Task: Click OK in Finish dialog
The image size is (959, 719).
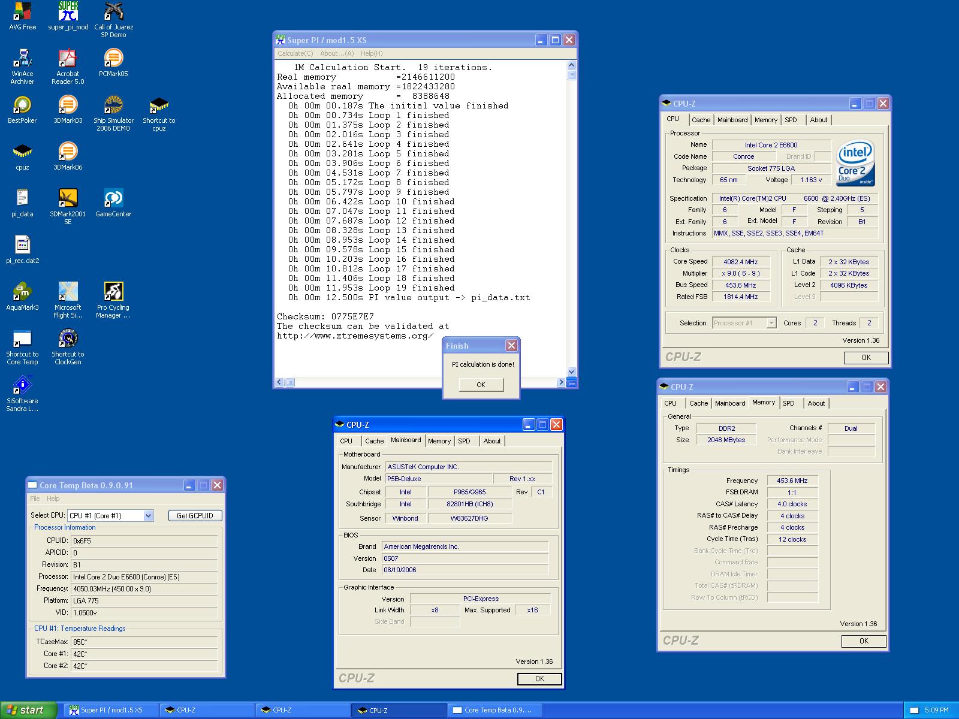Action: (x=481, y=385)
